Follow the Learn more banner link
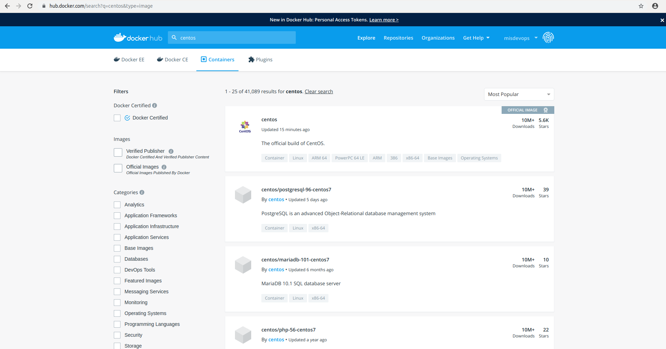This screenshot has height=349, width=666. (384, 20)
